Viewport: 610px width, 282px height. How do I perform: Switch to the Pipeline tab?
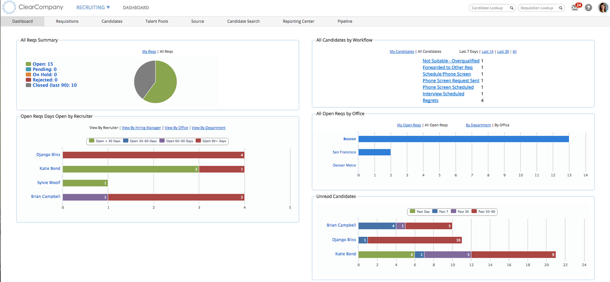[x=345, y=21]
